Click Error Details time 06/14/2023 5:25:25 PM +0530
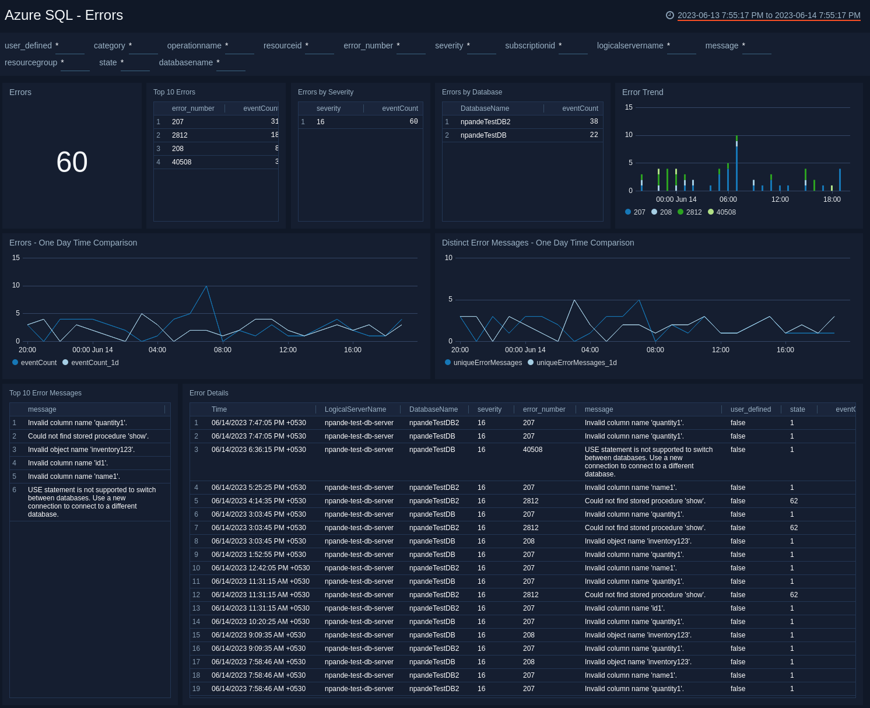 [259, 488]
